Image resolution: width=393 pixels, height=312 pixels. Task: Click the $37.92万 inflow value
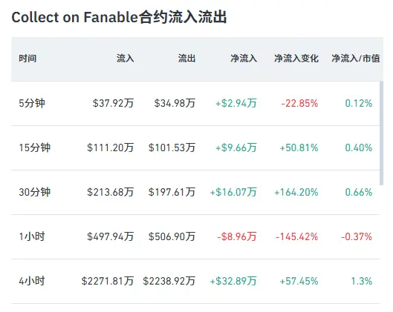(113, 103)
